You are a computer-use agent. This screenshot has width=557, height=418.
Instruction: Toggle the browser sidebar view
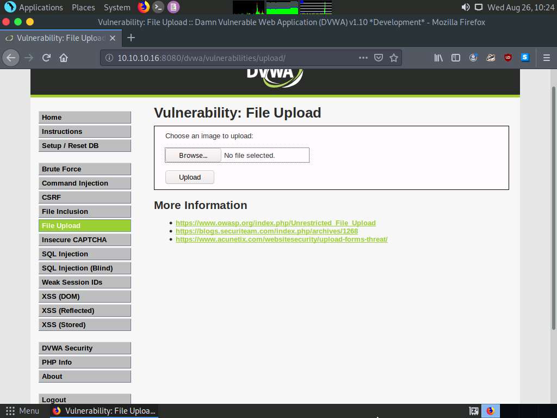click(x=456, y=58)
